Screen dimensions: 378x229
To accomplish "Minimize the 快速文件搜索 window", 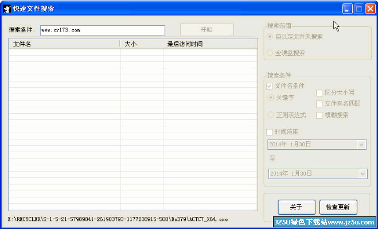I will coord(347,9).
